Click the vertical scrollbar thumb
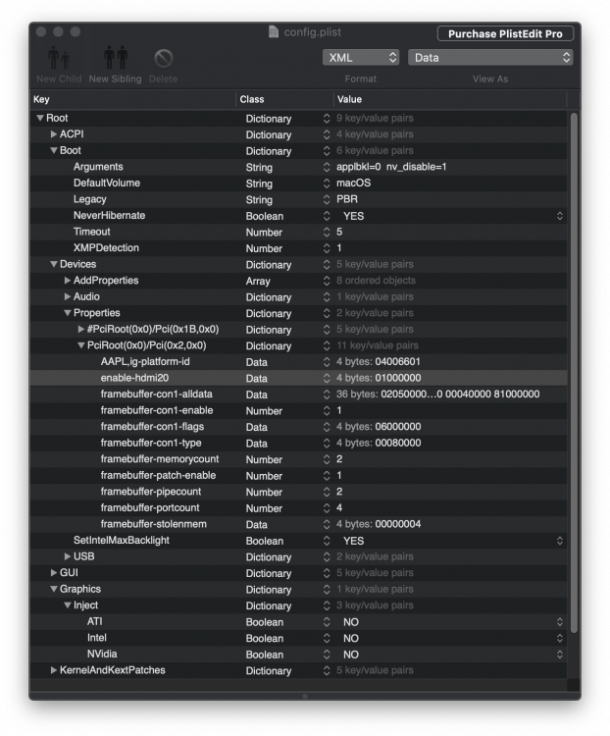The height and width of the screenshot is (736, 610). [574, 372]
